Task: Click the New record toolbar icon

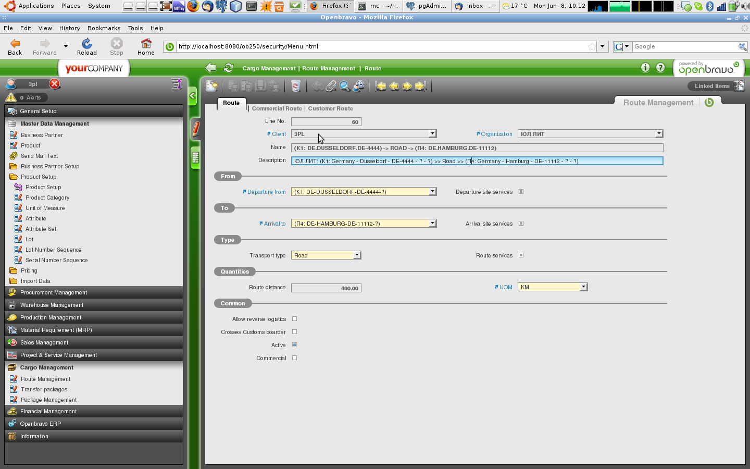Action: [212, 87]
